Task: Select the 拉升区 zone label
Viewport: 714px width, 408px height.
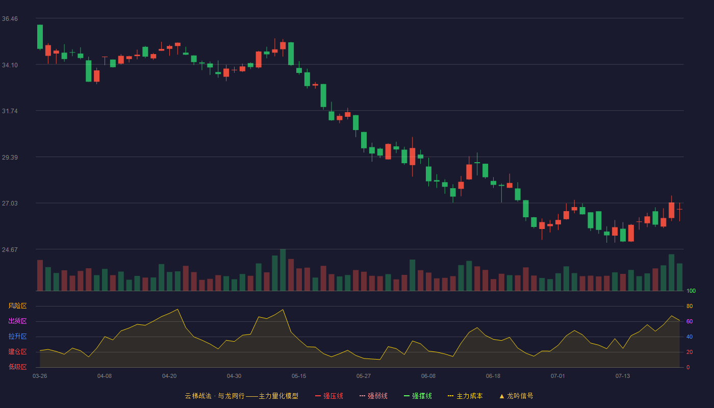Action: (x=17, y=337)
